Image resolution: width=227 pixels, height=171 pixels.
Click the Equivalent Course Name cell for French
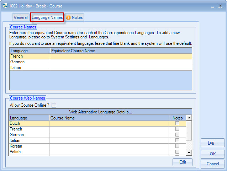121,56
